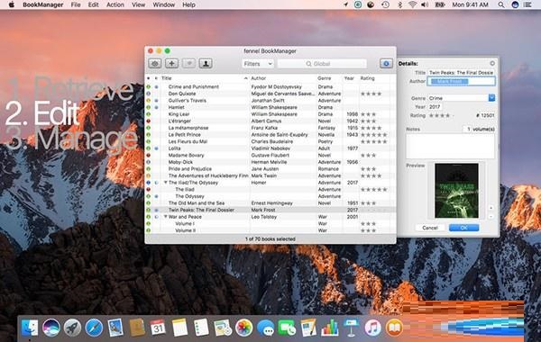Click the Year field showing 2017

(435, 107)
